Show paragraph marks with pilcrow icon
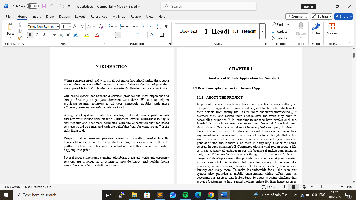 click(x=166, y=27)
